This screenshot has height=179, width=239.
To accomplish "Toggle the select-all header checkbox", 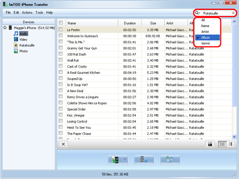I will [61, 22].
